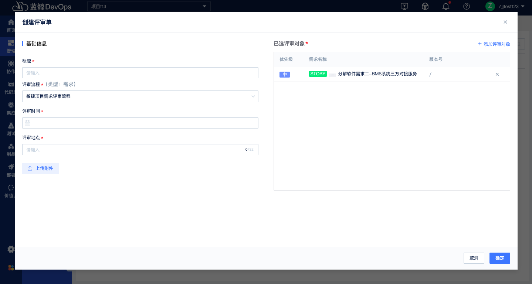
Task: Open the 评审流程 dropdown
Action: (x=140, y=96)
